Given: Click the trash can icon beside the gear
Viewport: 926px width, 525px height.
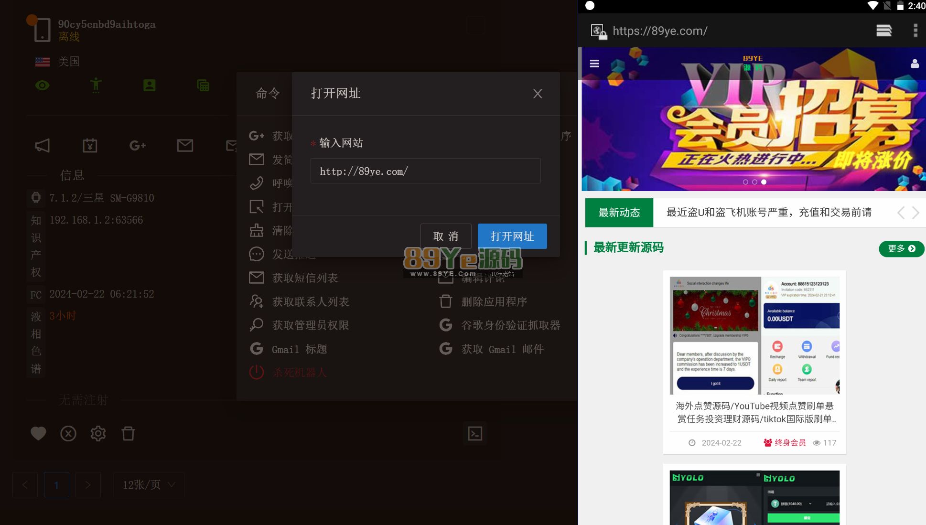Looking at the screenshot, I should (x=128, y=433).
